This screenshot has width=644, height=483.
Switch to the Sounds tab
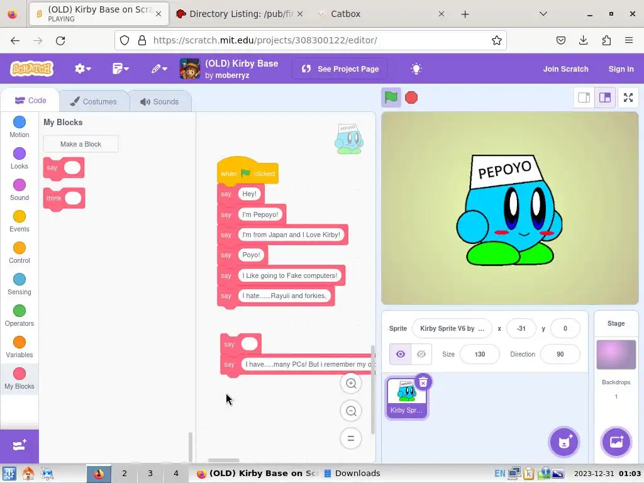pyautogui.click(x=160, y=101)
